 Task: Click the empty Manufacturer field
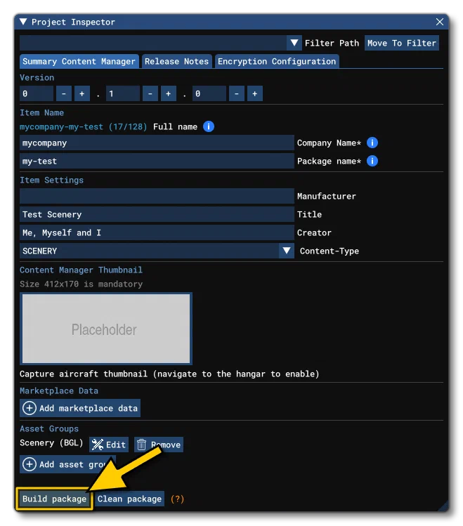point(157,196)
